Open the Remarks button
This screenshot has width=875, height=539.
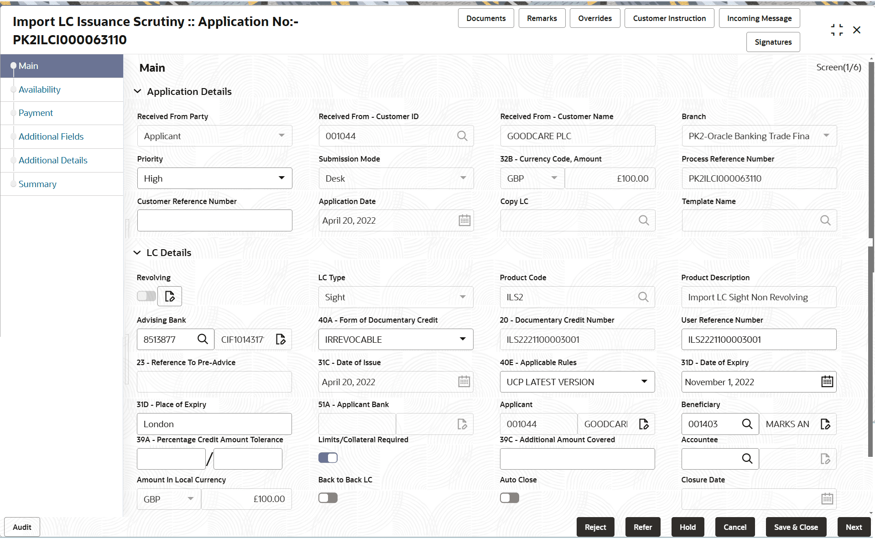click(542, 18)
